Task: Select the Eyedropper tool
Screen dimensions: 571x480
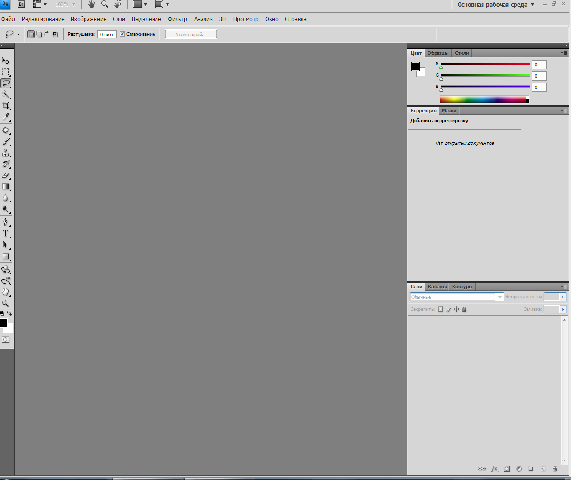Action: click(x=6, y=117)
